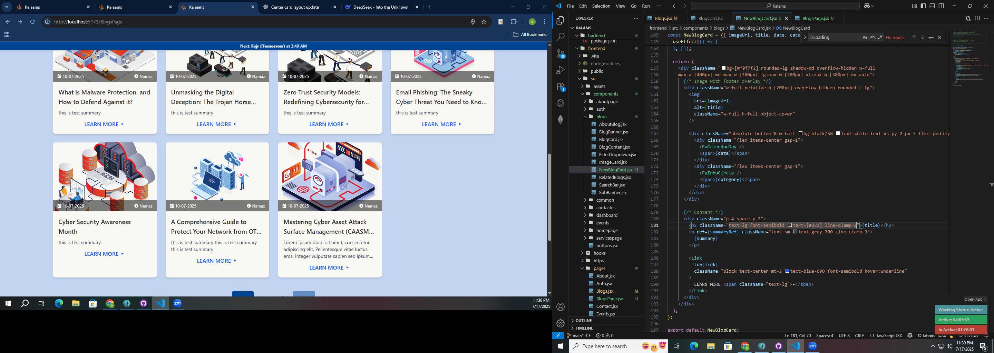Image resolution: width=994 pixels, height=353 pixels.
Task: Click the Split Editor Right icon
Action: tap(977, 18)
